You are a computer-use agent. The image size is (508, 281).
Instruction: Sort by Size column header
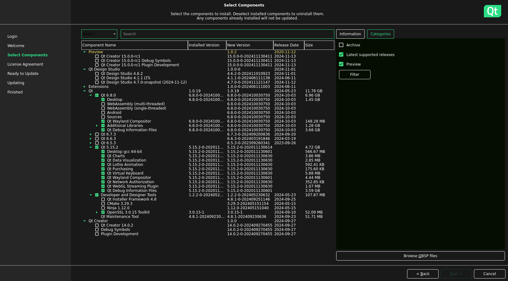click(x=319, y=45)
